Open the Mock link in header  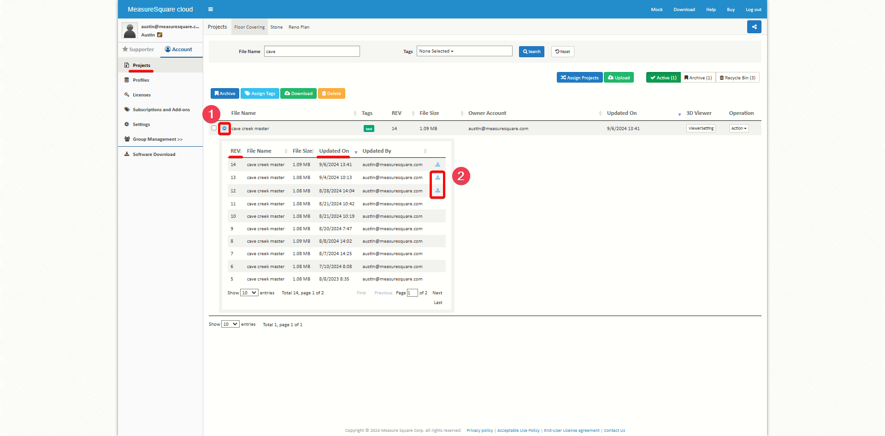point(657,10)
